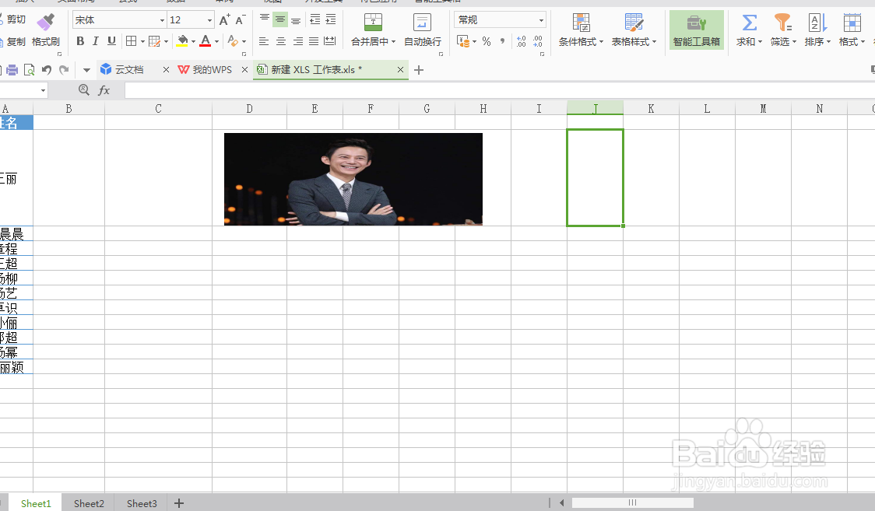Click inside the formula bar input
The image size is (875, 511).
click(x=500, y=90)
